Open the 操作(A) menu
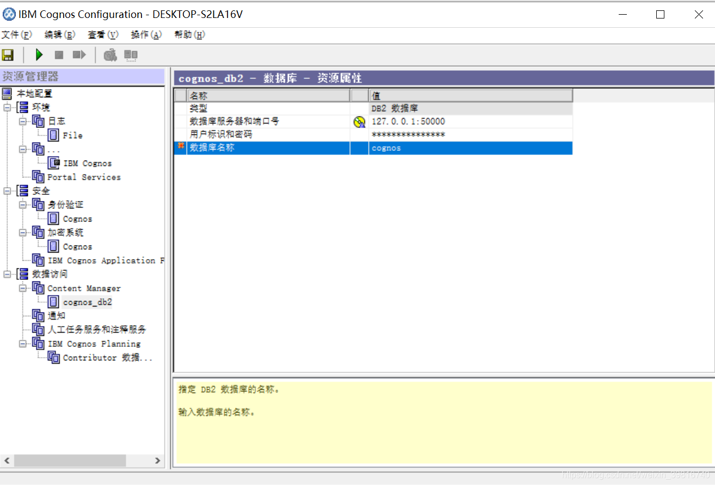Screen dimensions: 715x485 [146, 35]
